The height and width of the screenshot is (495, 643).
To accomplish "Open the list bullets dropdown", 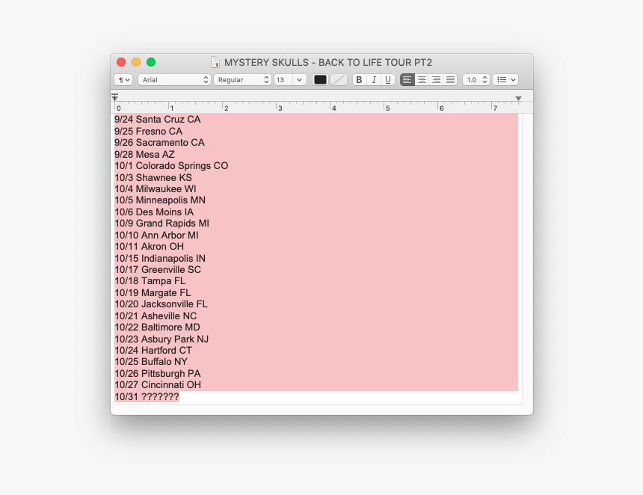I will tap(505, 79).
